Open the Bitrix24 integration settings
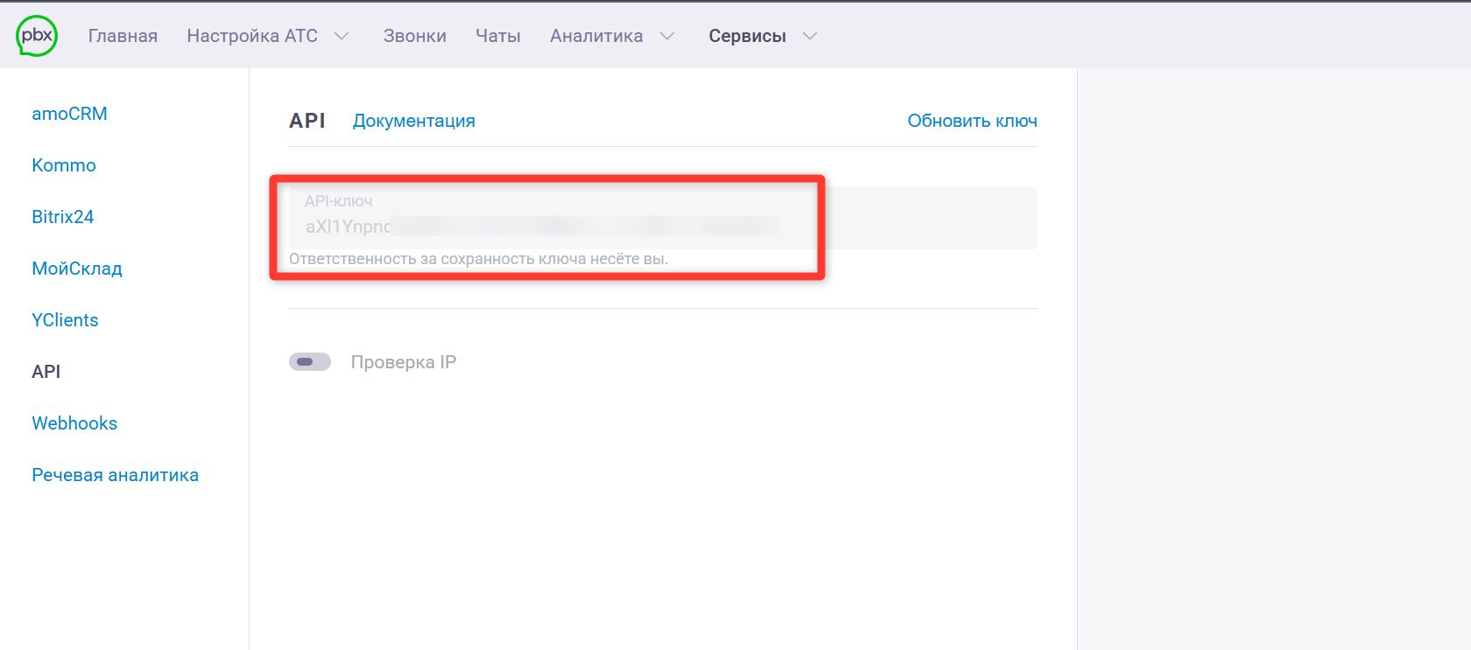The width and height of the screenshot is (1471, 650). (62, 217)
